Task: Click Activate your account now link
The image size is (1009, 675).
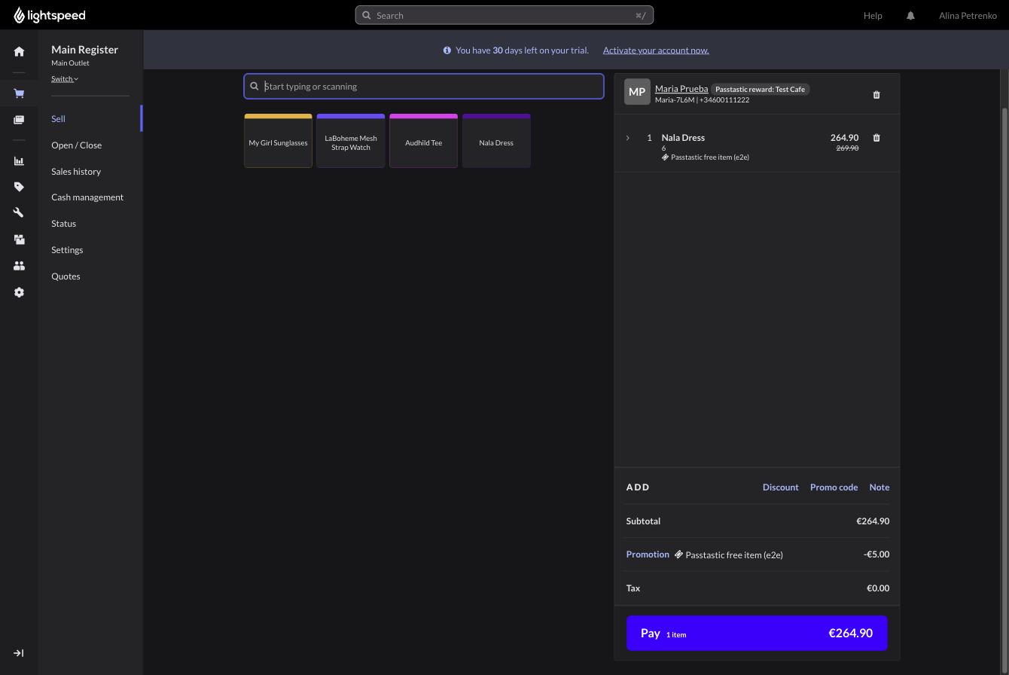Action: (x=656, y=50)
